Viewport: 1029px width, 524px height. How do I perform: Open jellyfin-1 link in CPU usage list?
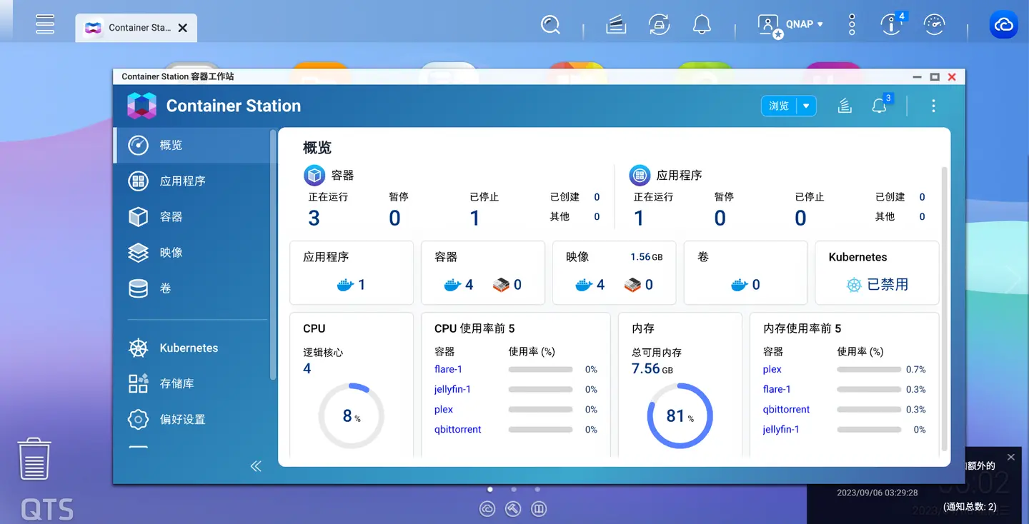(452, 389)
